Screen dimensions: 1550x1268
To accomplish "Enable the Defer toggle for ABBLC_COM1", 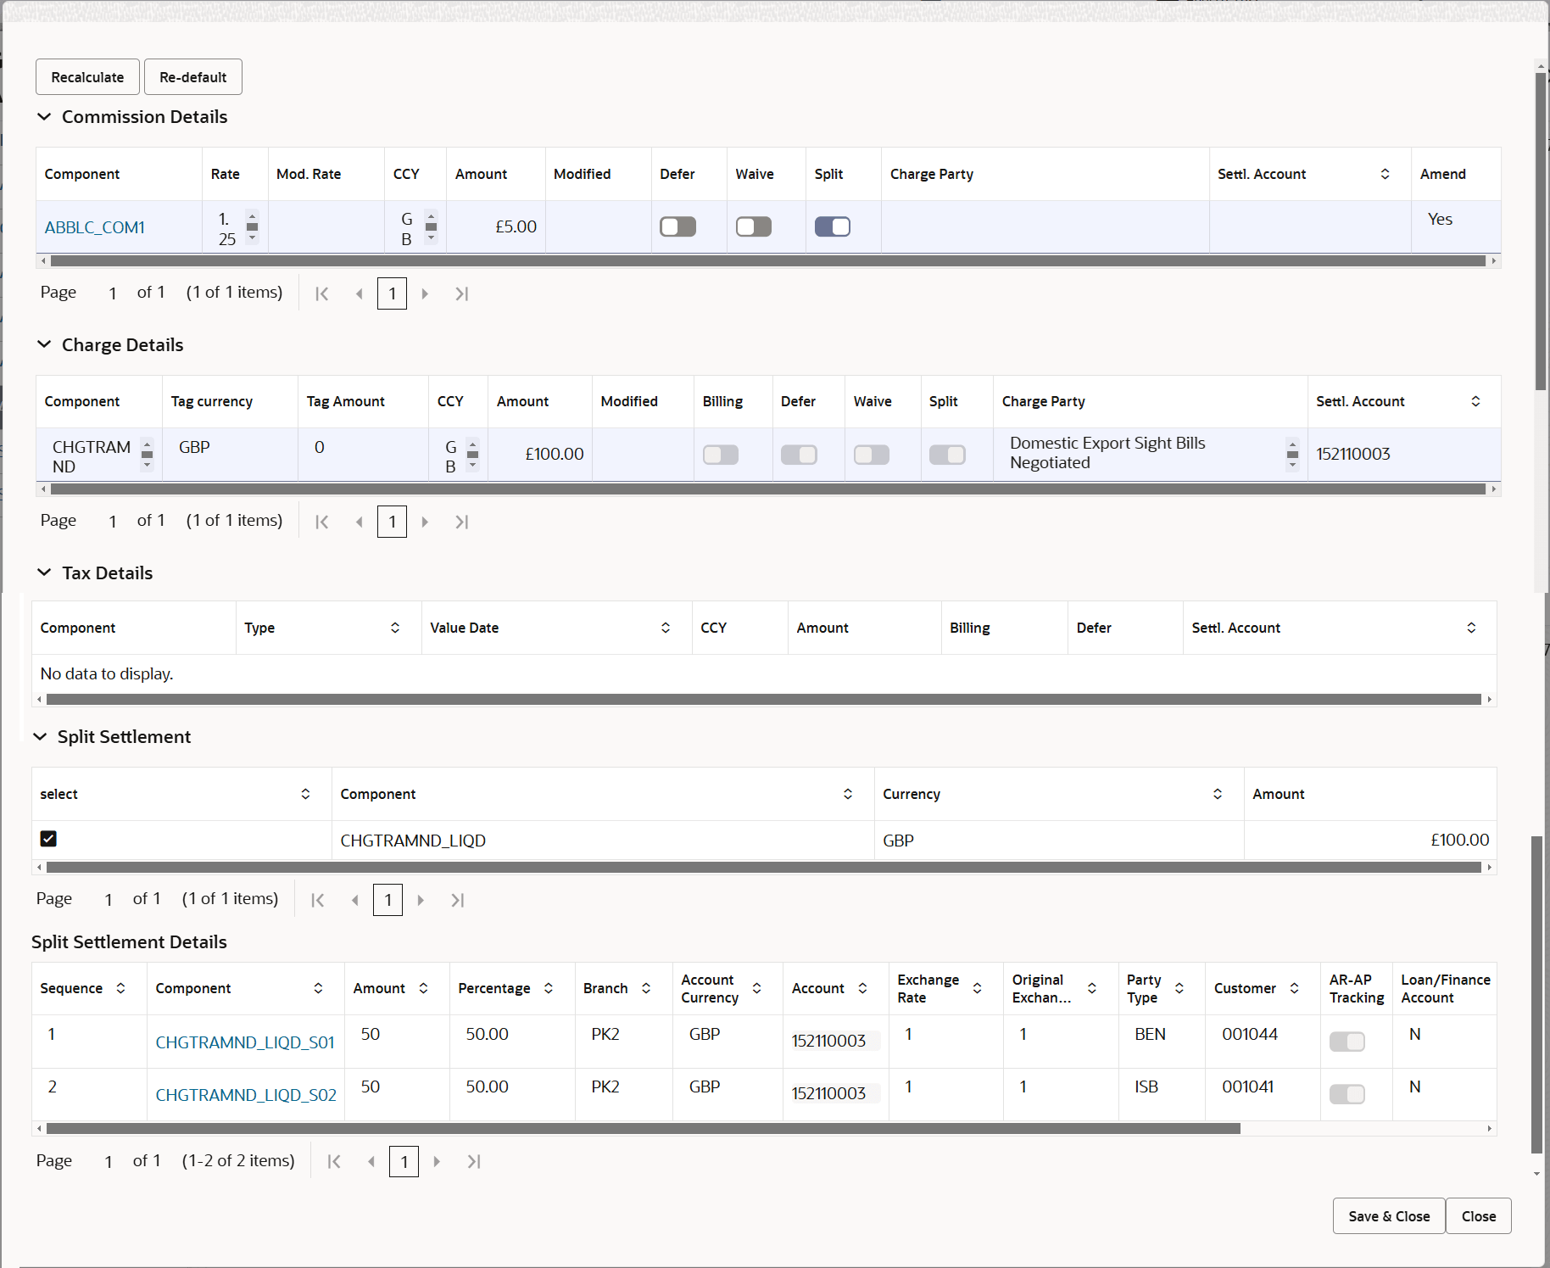I will [x=677, y=226].
